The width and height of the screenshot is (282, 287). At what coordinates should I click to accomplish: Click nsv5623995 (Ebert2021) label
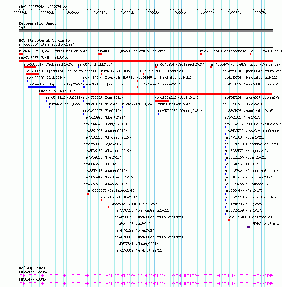click(x=104, y=117)
